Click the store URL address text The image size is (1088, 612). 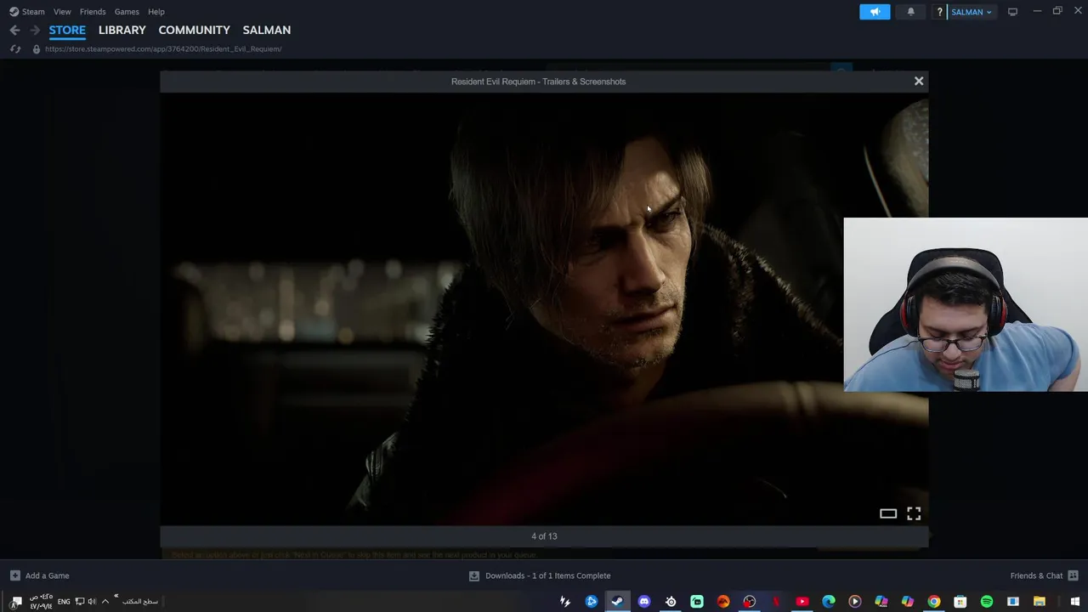click(x=163, y=49)
